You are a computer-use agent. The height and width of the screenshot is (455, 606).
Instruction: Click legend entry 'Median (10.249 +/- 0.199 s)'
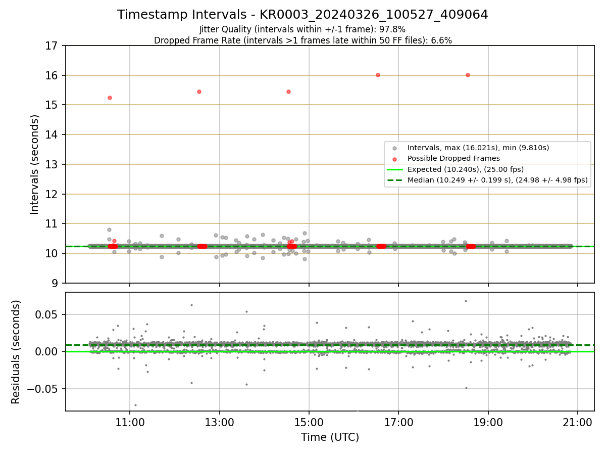tap(497, 179)
